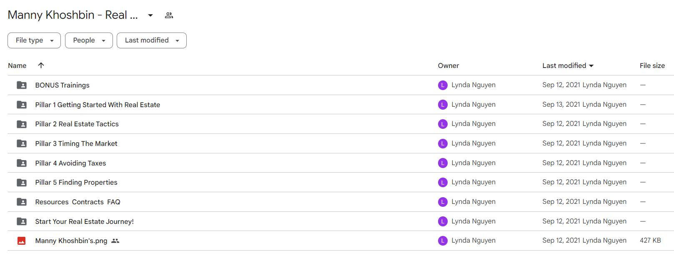674x276 pixels.
Task: Click owner avatar in BONUS Trainings row
Action: tap(443, 85)
